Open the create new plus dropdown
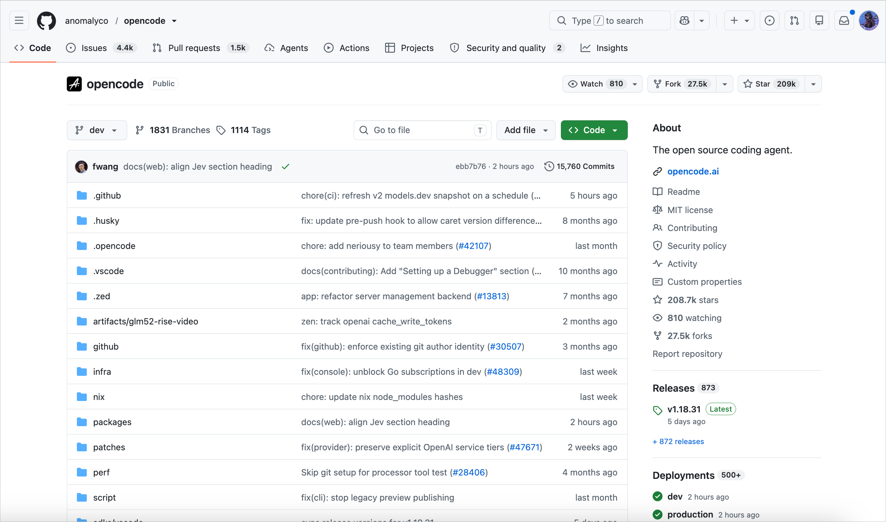886x522 pixels. pyautogui.click(x=739, y=21)
